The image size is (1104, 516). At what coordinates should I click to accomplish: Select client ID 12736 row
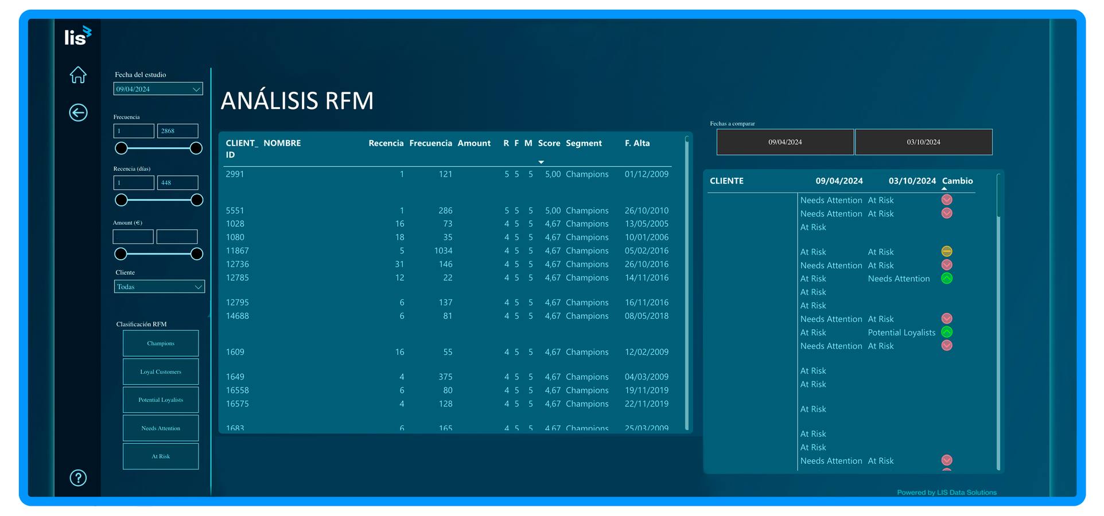[x=447, y=264]
